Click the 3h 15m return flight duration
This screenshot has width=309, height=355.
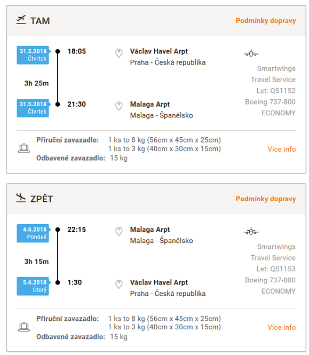(36, 262)
